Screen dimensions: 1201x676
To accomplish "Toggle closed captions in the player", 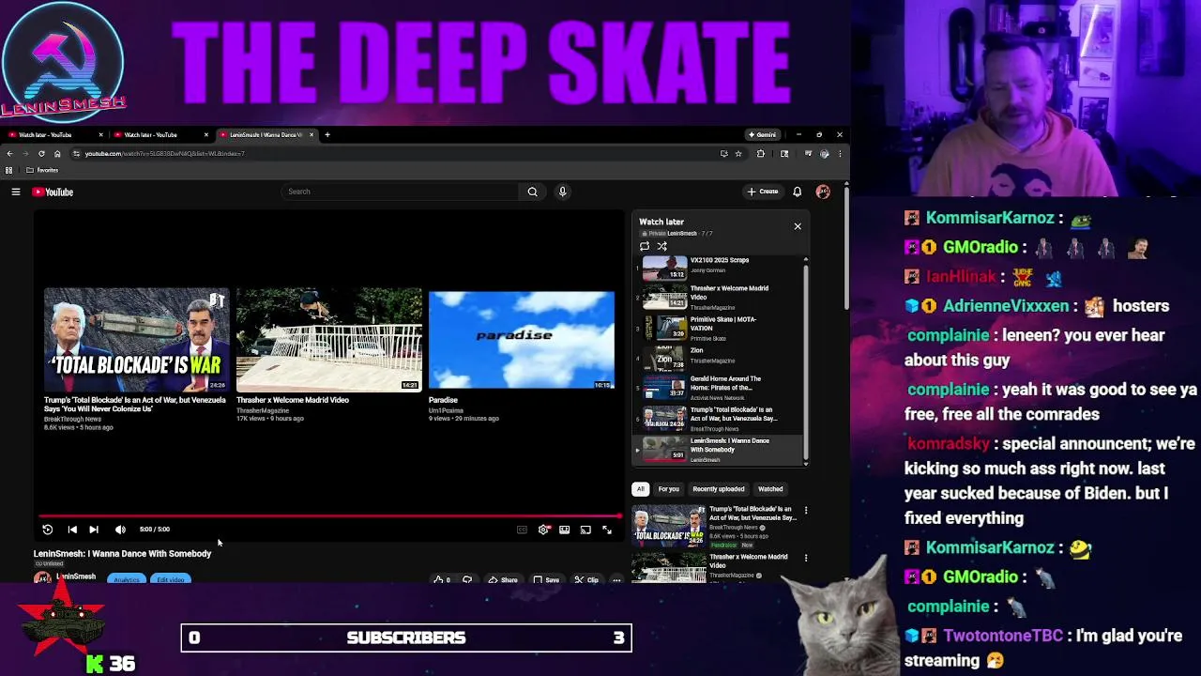I will (x=522, y=530).
